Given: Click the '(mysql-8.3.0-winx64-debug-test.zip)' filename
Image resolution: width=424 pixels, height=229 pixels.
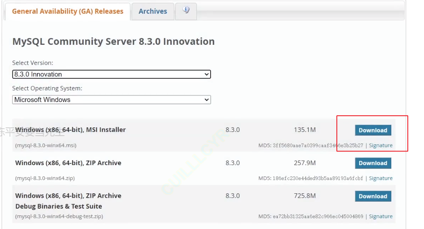Looking at the screenshot, I should click(x=59, y=216).
